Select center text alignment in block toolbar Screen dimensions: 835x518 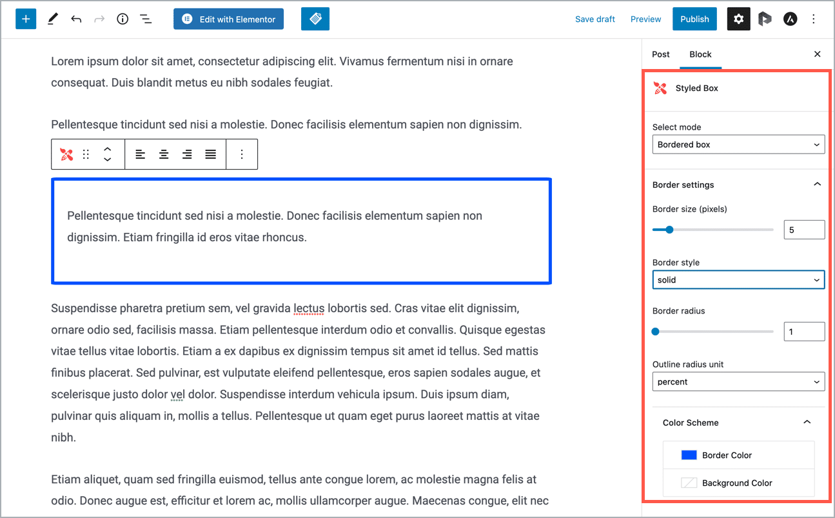(164, 154)
